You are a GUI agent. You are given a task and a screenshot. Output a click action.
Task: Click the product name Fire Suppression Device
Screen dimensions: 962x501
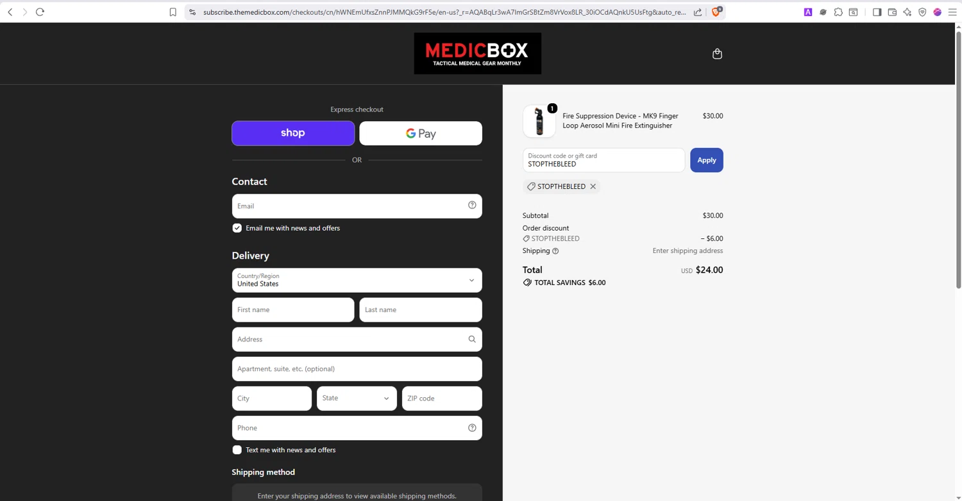click(620, 120)
